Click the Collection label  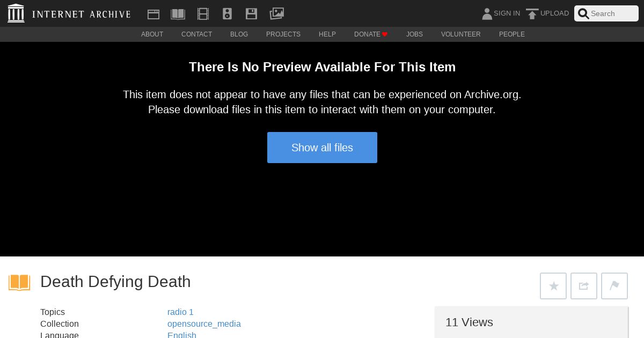(x=60, y=324)
